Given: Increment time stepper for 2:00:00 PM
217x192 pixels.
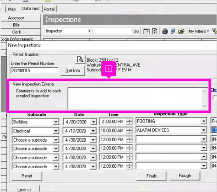Looking at the screenshot, I should click(130, 120).
